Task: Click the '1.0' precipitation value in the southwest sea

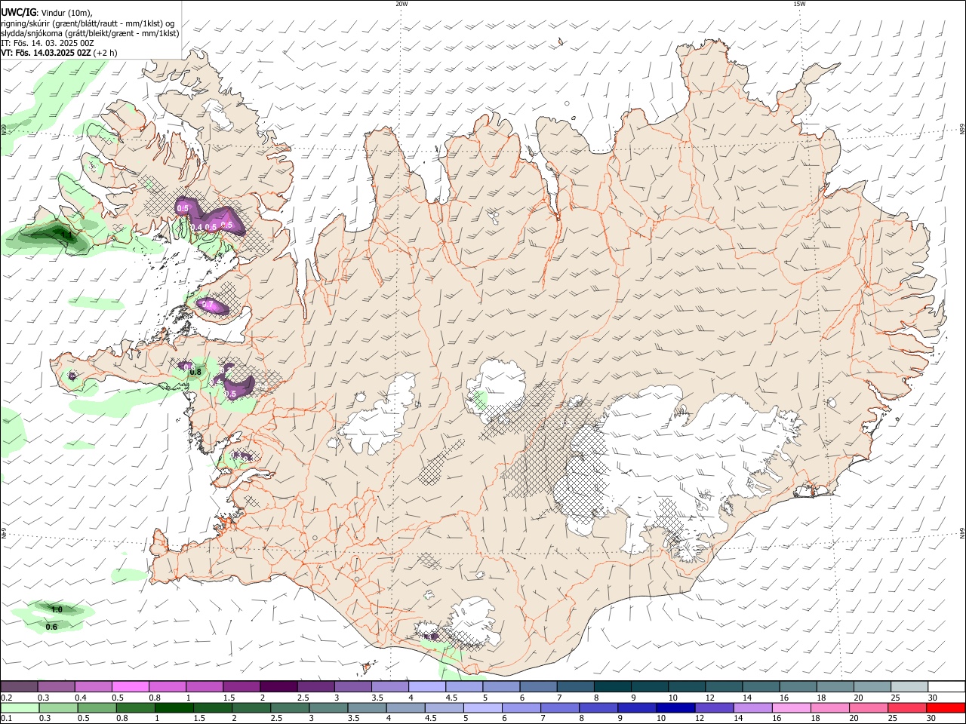Action: 57,609
